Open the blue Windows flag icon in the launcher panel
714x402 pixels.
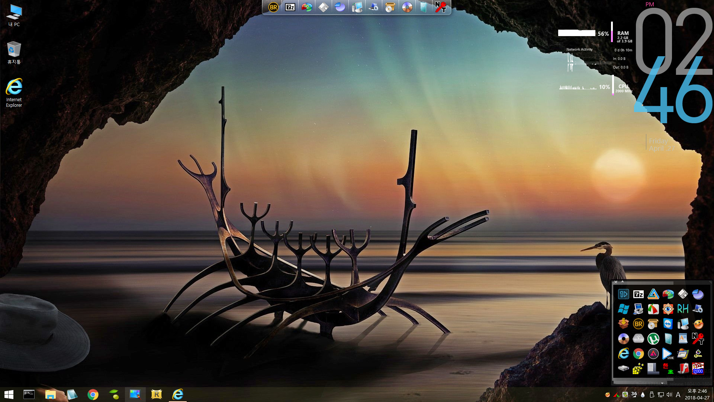coord(624,309)
